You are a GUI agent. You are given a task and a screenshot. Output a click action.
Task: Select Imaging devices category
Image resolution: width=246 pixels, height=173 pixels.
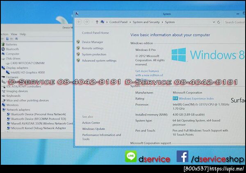[17, 91]
